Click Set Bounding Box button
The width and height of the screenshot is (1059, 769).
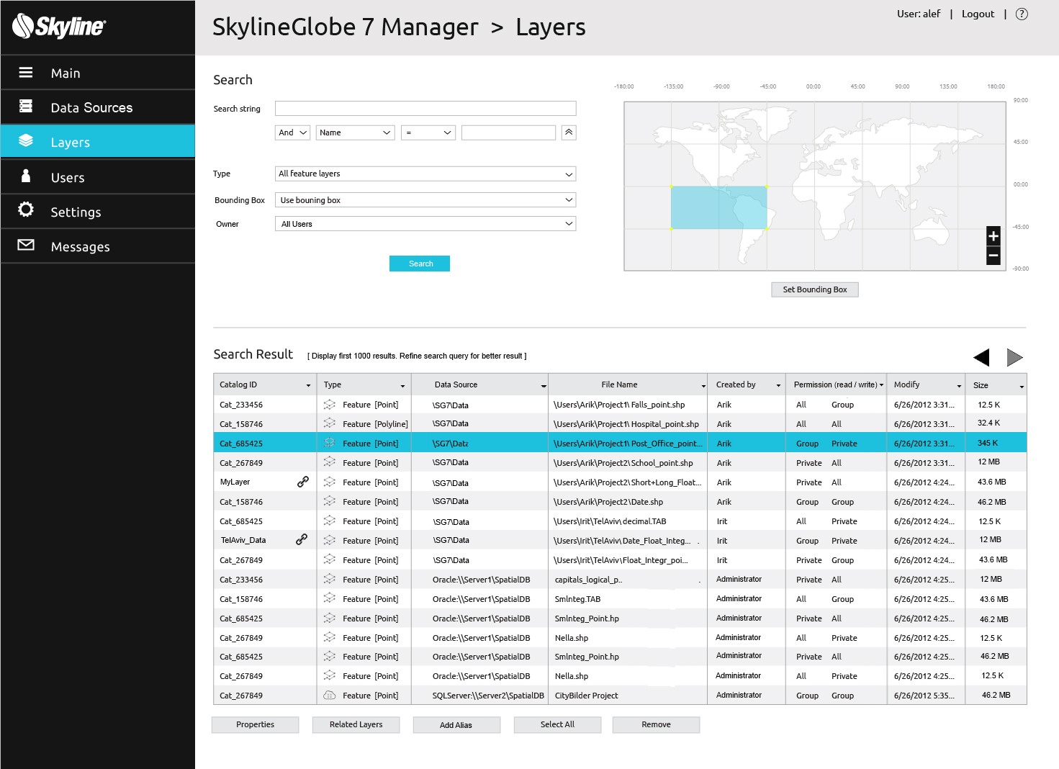tap(815, 289)
